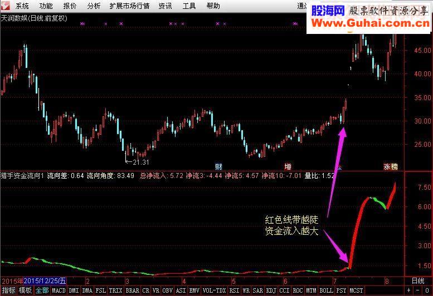Switch to the SAR indicator
This screenshot has width=433, height=296.
pyautogui.click(x=258, y=290)
